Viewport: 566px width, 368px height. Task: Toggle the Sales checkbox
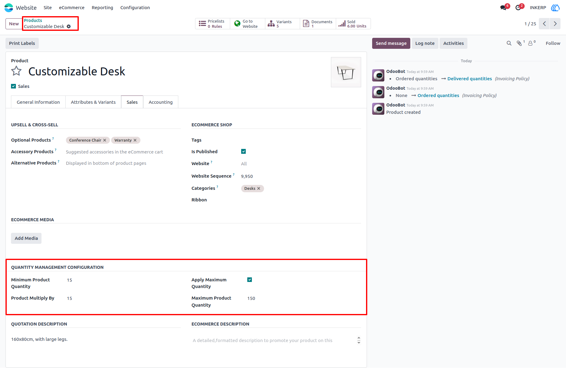pos(13,86)
